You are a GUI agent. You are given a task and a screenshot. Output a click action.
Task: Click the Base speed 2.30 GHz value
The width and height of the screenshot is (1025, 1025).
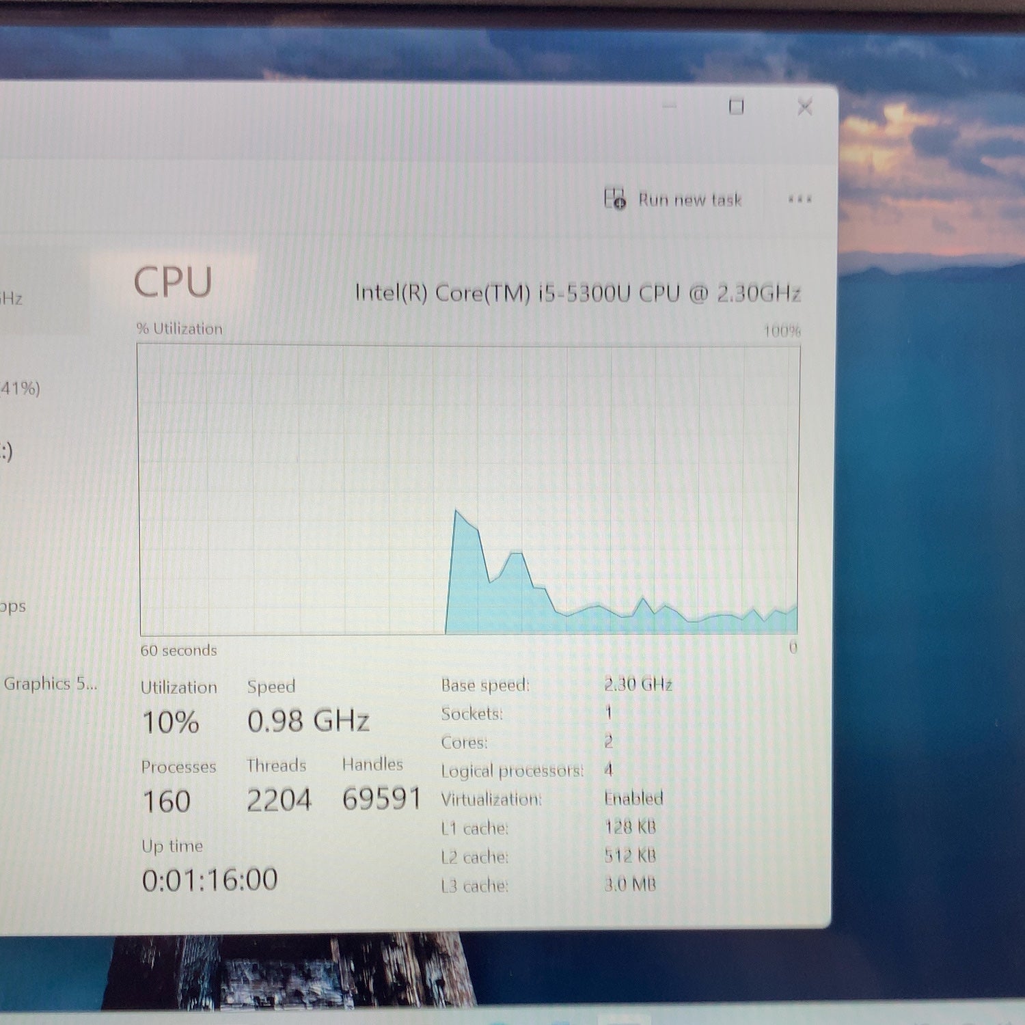point(638,684)
